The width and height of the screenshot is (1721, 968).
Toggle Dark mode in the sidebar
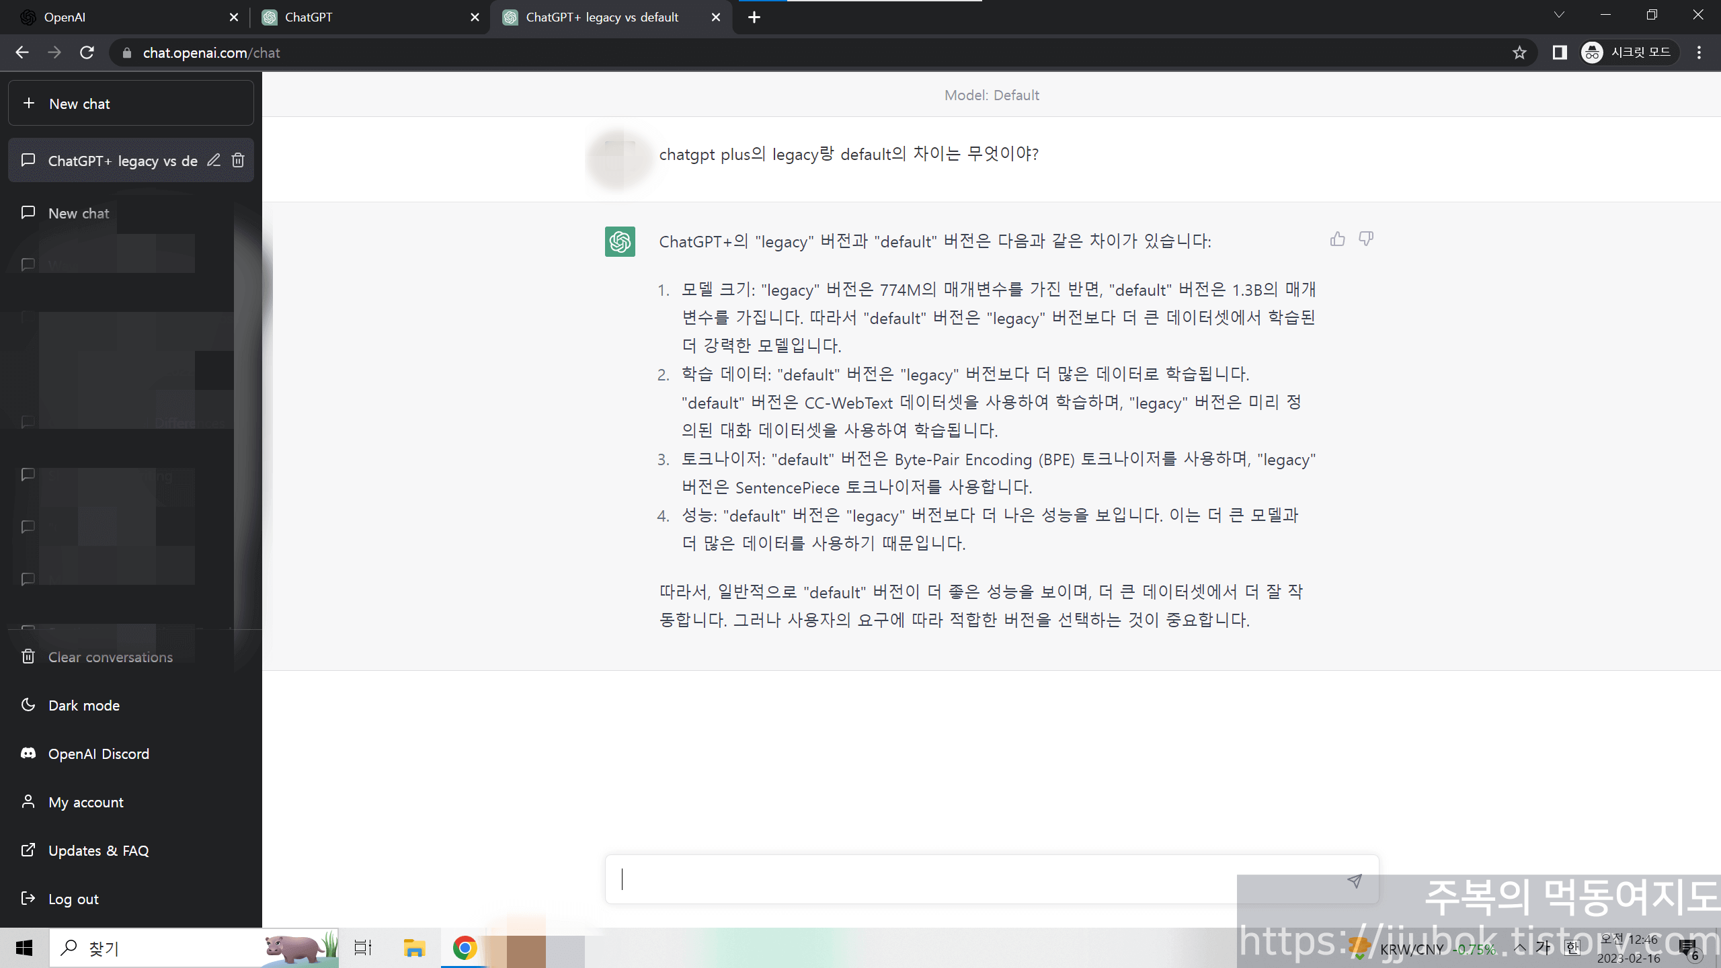[x=84, y=705]
